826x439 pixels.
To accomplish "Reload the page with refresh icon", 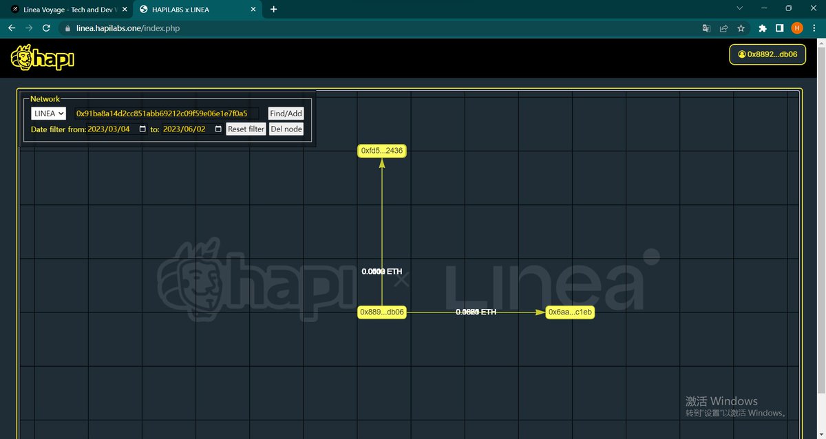I will (46, 28).
